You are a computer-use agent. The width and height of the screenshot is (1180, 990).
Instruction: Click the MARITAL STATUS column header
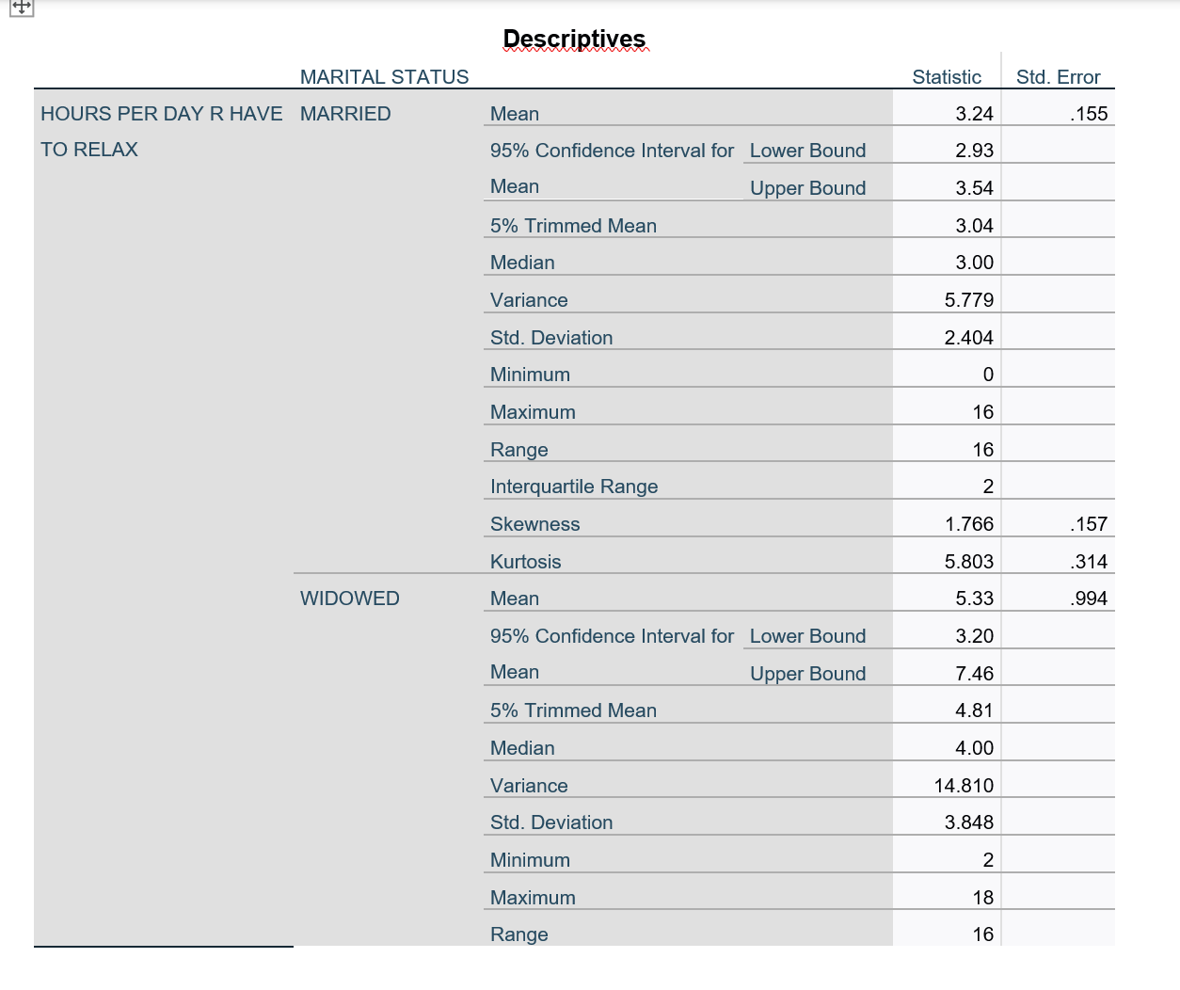pos(384,77)
